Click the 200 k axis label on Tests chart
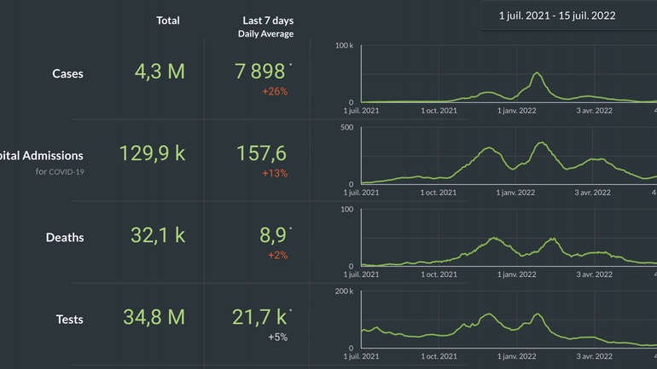657x369 pixels. coord(344,291)
